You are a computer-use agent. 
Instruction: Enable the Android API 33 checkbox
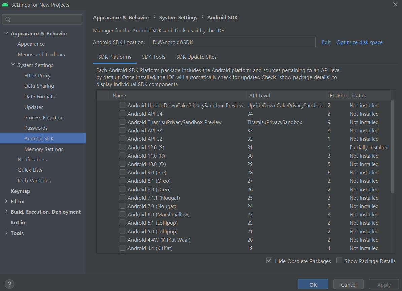[x=122, y=130]
